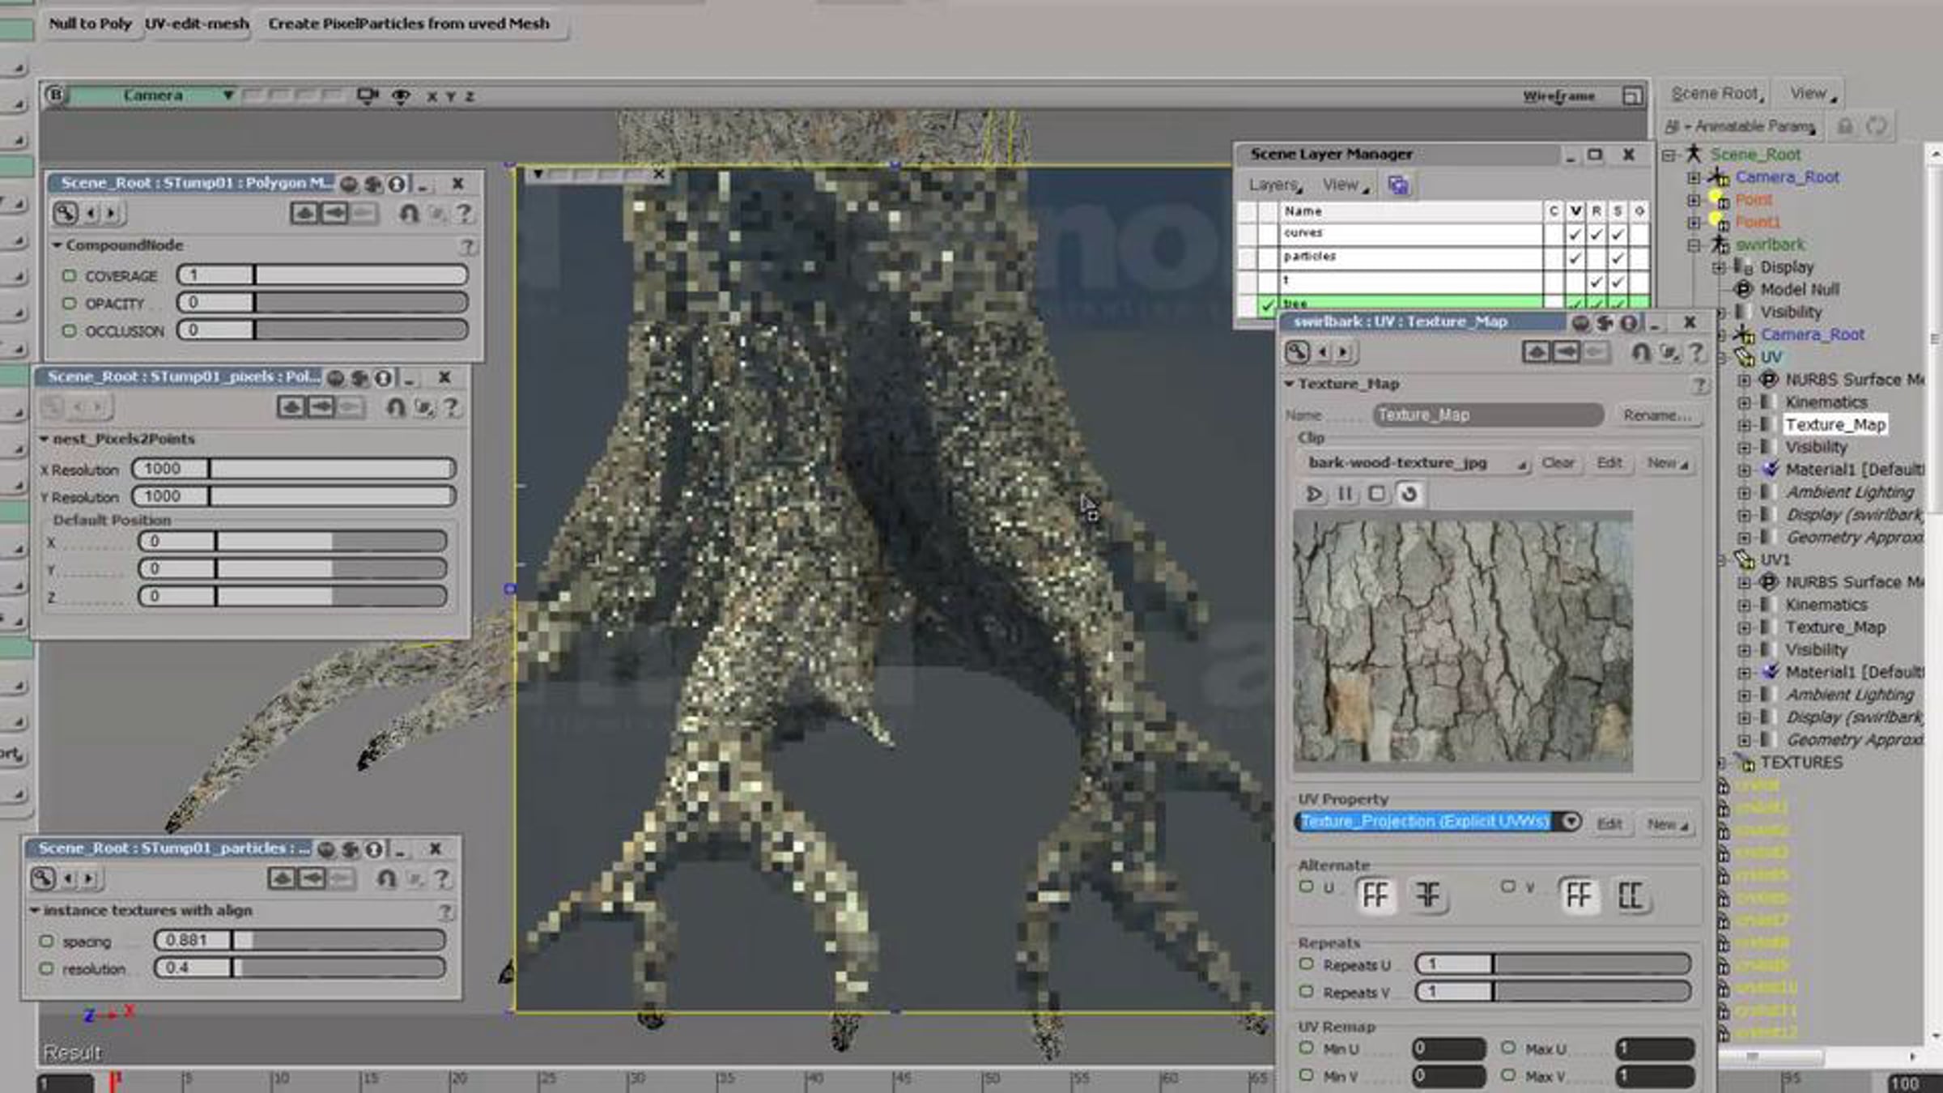This screenshot has width=1943, height=1093.
Task: Play the bark-wood-texture clip
Action: coord(1314,494)
